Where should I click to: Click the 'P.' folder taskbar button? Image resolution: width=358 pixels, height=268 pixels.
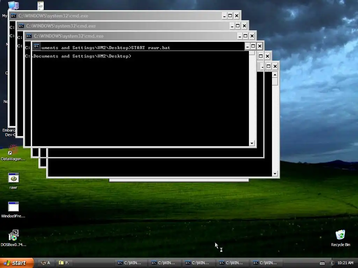pos(64,263)
